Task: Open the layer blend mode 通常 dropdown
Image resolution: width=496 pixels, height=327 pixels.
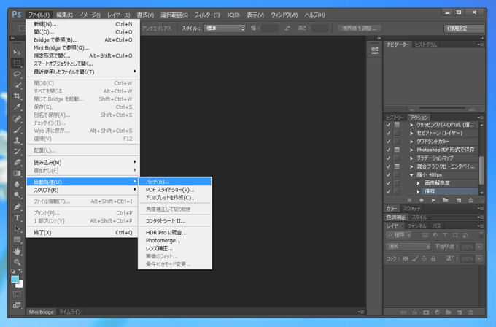Action: 408,246
